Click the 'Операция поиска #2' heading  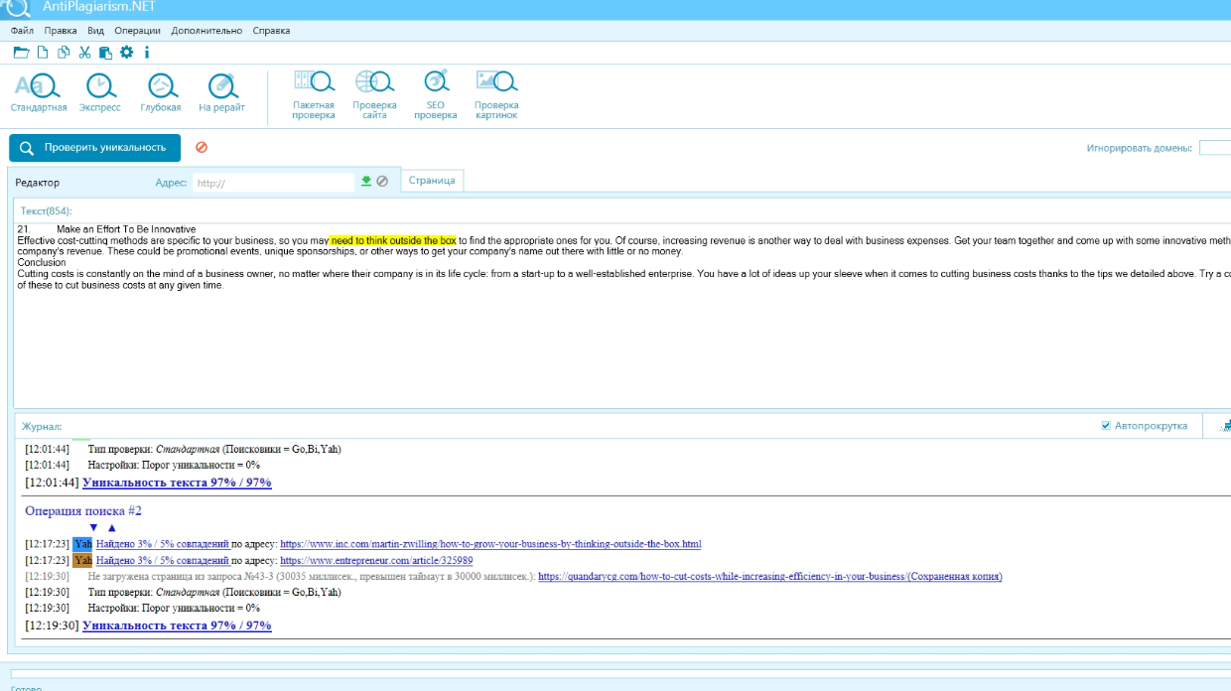coord(83,510)
